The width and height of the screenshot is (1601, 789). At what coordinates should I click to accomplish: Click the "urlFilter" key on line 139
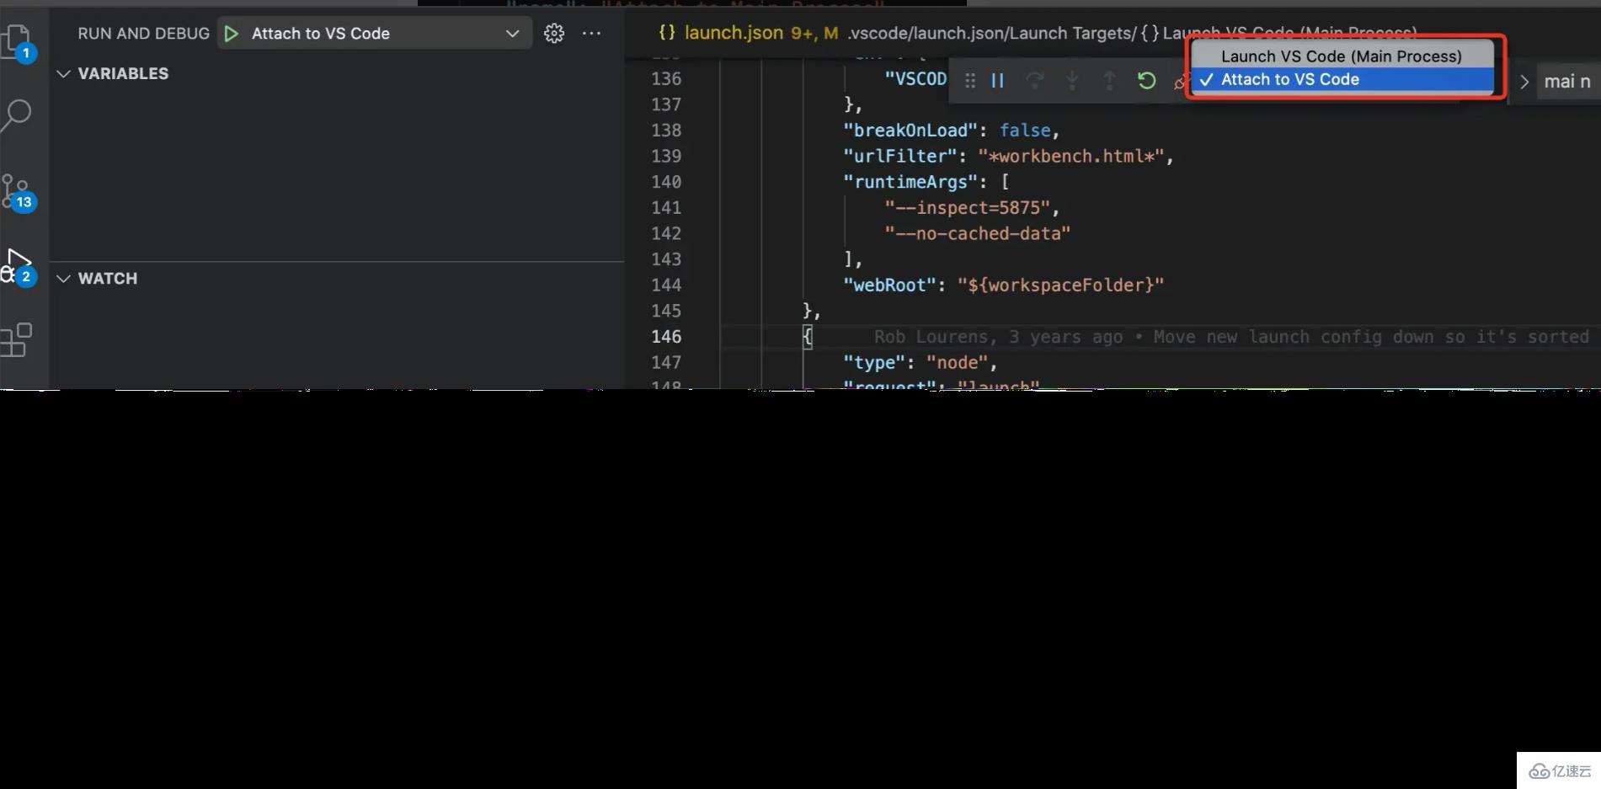[900, 157]
